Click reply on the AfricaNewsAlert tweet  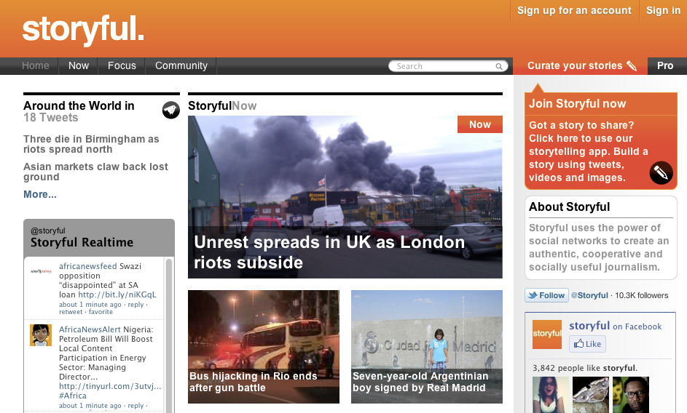(x=136, y=406)
